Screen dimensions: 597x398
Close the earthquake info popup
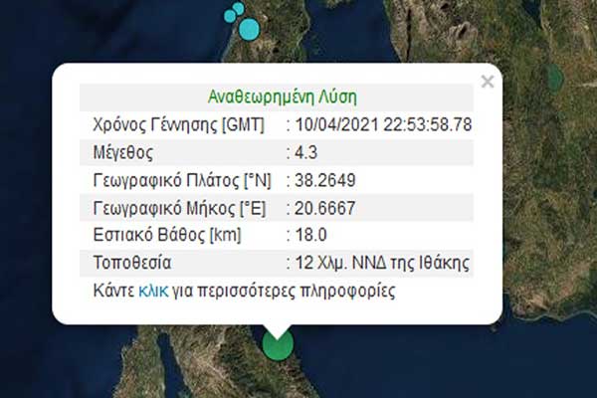tap(487, 83)
